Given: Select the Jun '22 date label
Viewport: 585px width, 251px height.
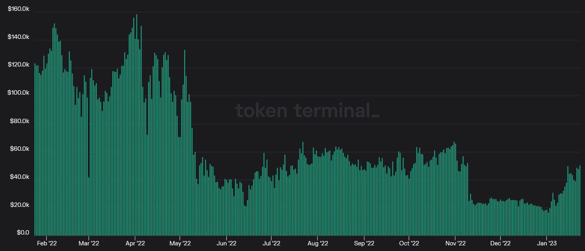Looking at the screenshot, I should pyautogui.click(x=227, y=243).
